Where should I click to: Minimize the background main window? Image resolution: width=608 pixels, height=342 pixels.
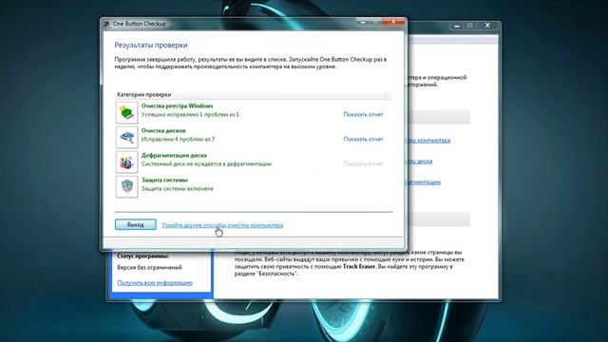[x=457, y=26]
